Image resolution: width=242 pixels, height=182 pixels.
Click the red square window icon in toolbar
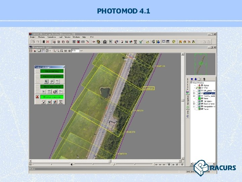tap(78, 42)
